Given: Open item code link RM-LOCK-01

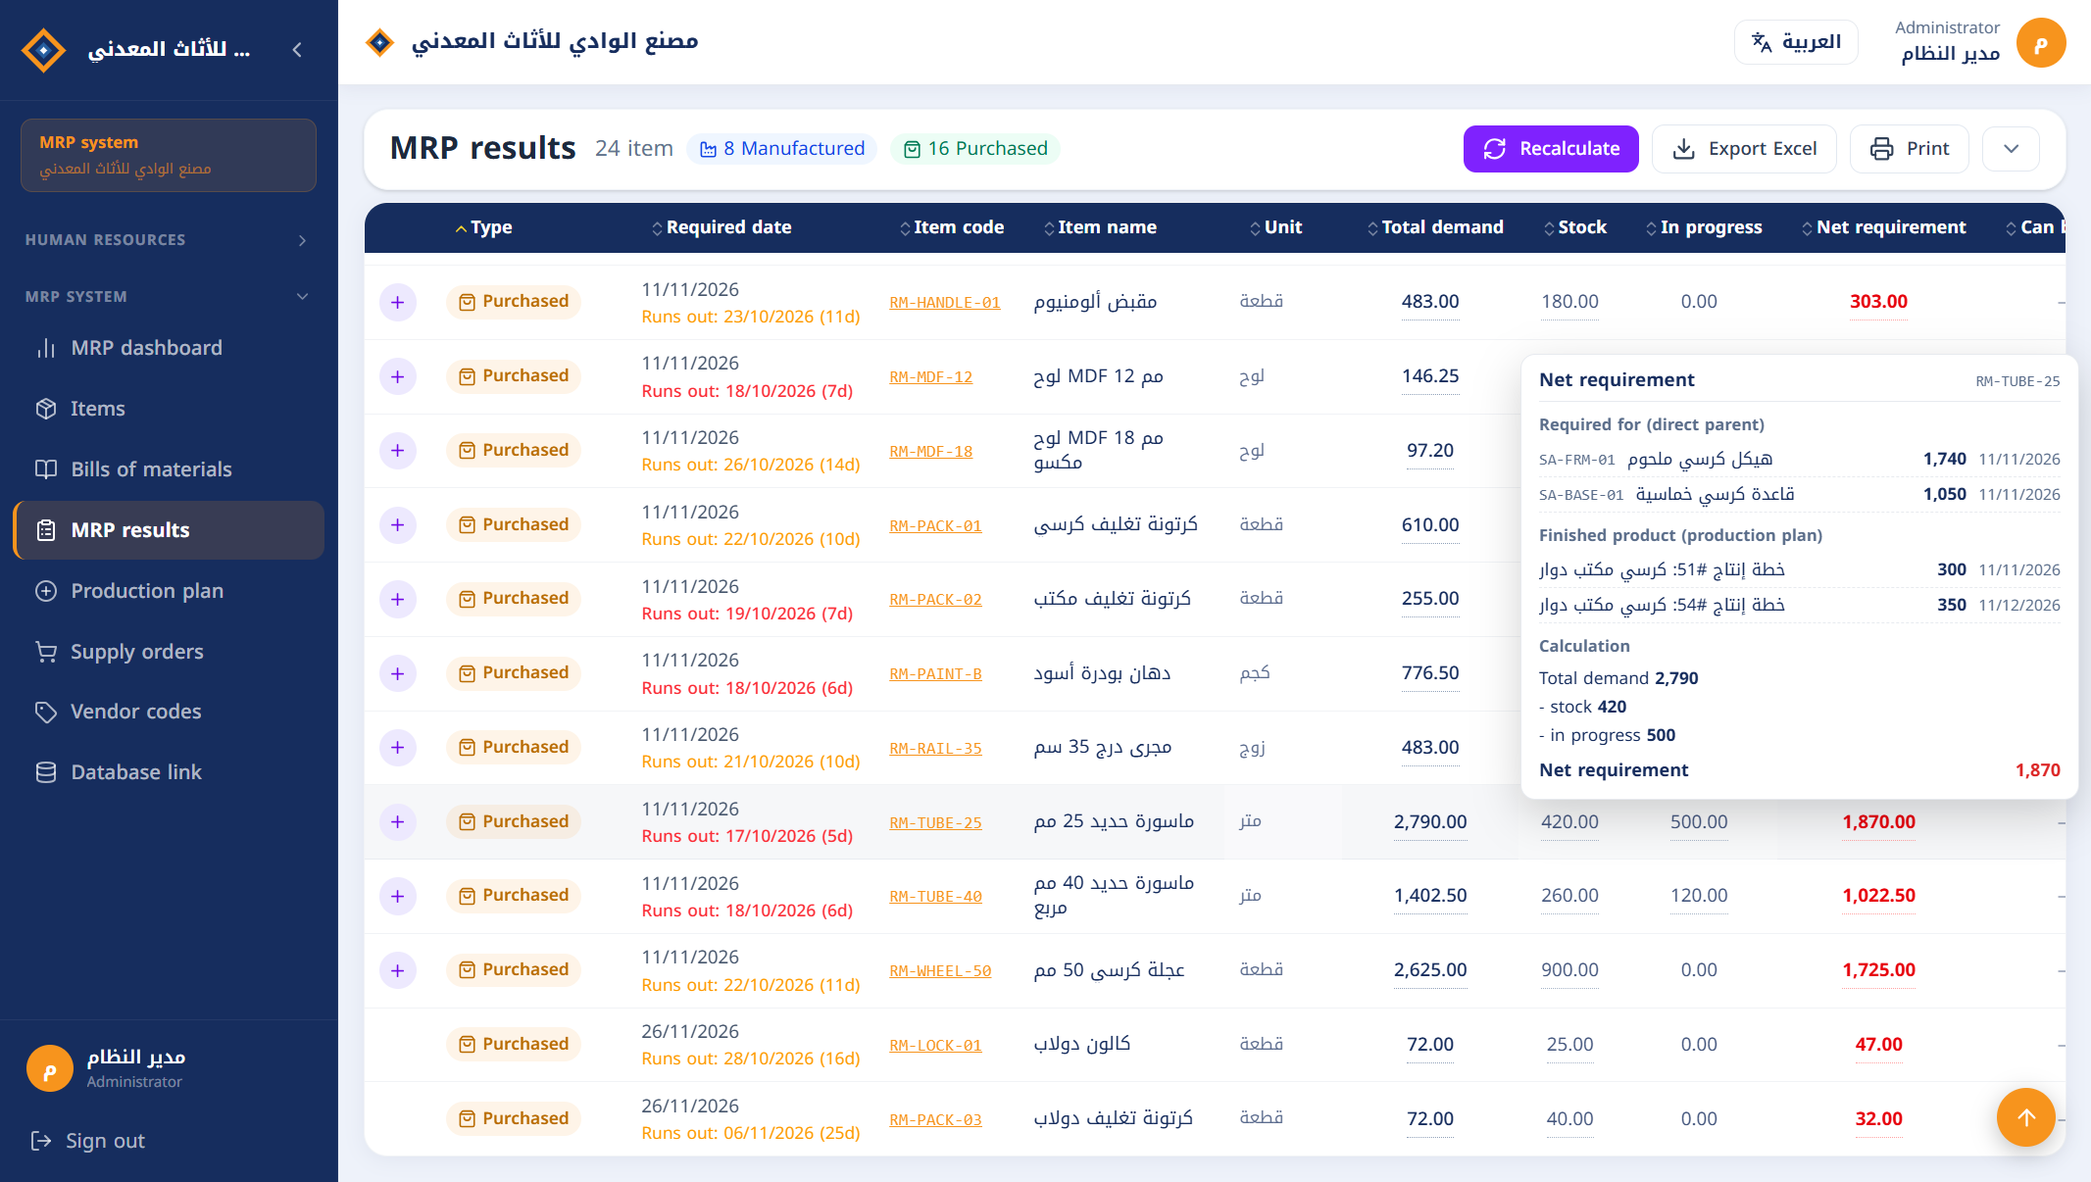Looking at the screenshot, I should tap(935, 1046).
